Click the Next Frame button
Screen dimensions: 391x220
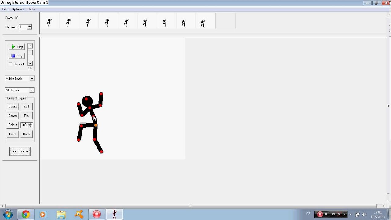click(x=20, y=151)
